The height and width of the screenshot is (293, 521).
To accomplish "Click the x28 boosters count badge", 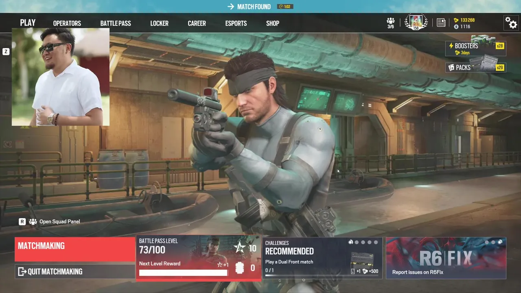I will pyautogui.click(x=500, y=46).
